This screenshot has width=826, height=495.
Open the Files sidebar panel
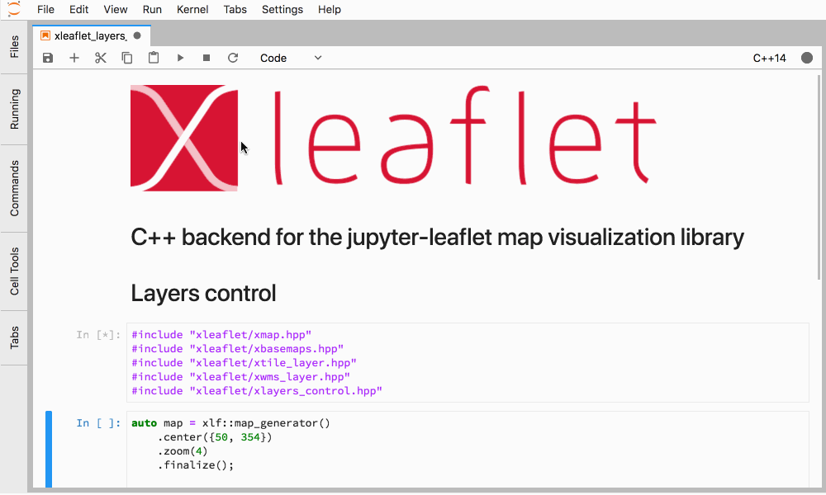pyautogui.click(x=14, y=46)
